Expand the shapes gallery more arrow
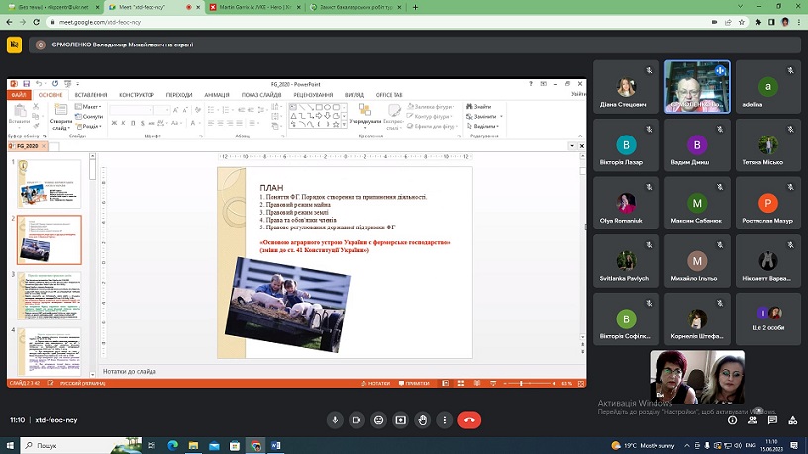 click(x=344, y=125)
